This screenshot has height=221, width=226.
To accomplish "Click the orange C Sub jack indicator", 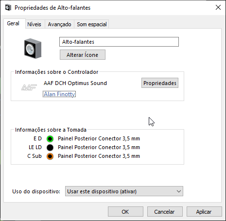I will (x=50, y=156).
